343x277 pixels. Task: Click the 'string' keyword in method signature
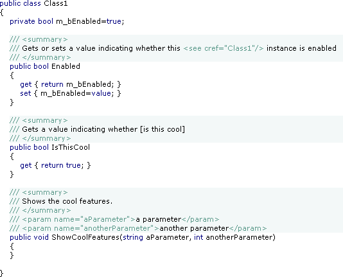[133, 237]
